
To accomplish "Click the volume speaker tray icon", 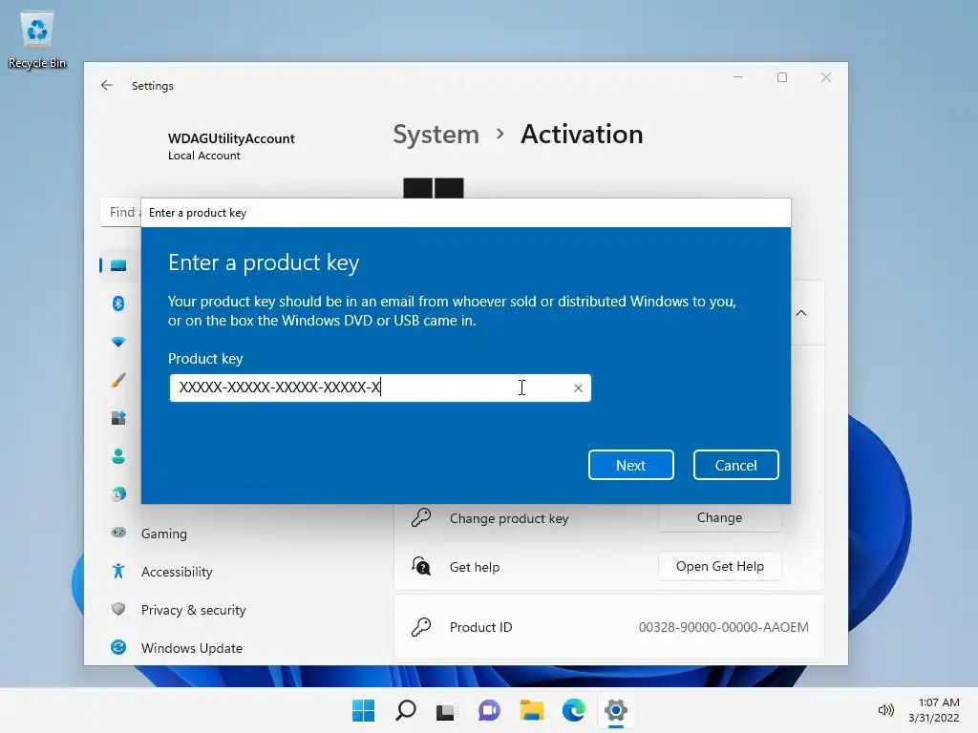I will pyautogui.click(x=885, y=710).
